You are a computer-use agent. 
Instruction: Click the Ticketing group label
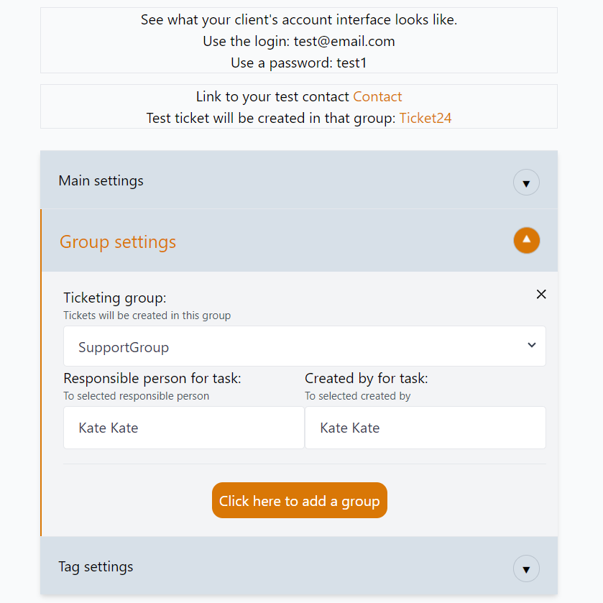(x=115, y=298)
